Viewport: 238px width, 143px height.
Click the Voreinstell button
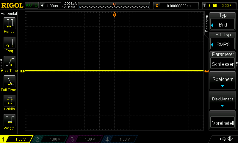223,123
